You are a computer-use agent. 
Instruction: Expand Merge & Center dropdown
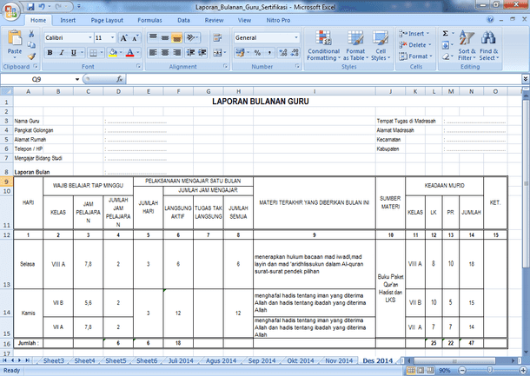tap(225, 53)
